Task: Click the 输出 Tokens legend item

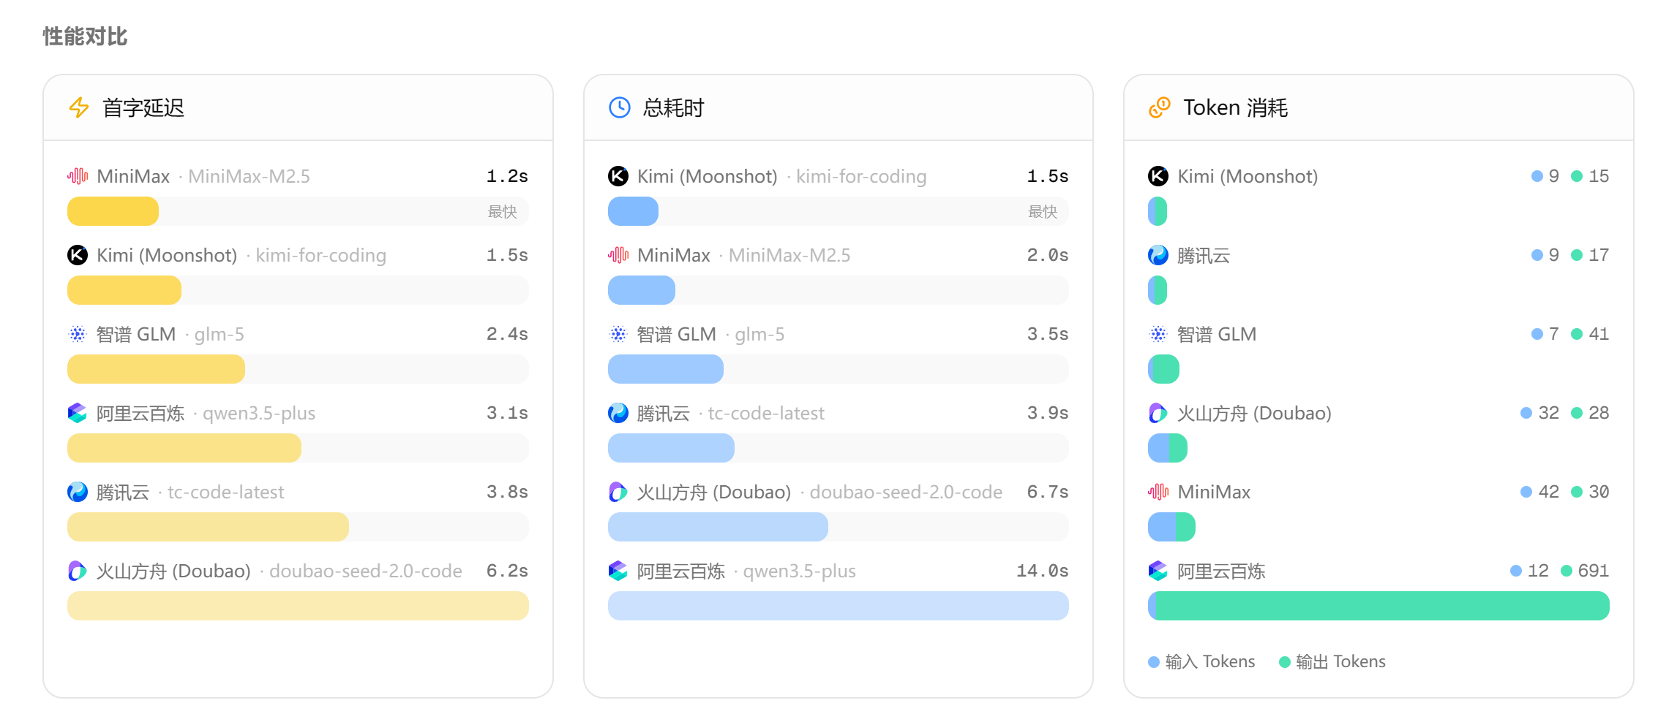Action: [1332, 661]
